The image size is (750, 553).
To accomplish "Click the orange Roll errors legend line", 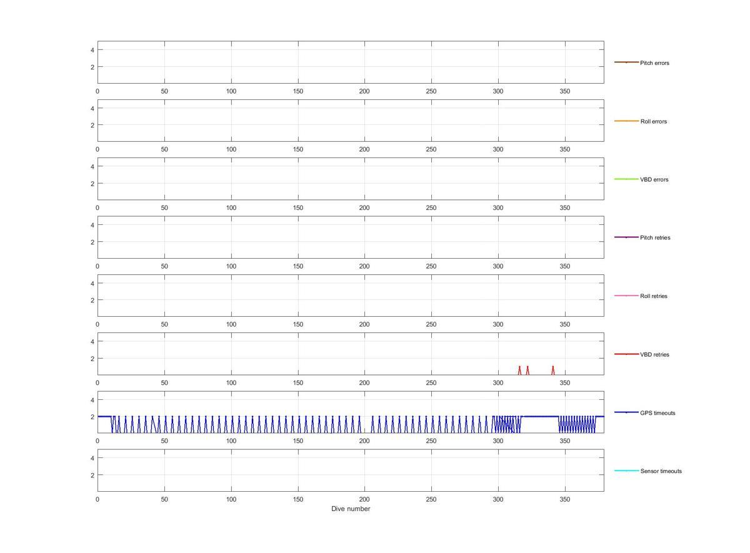I will (x=626, y=121).
